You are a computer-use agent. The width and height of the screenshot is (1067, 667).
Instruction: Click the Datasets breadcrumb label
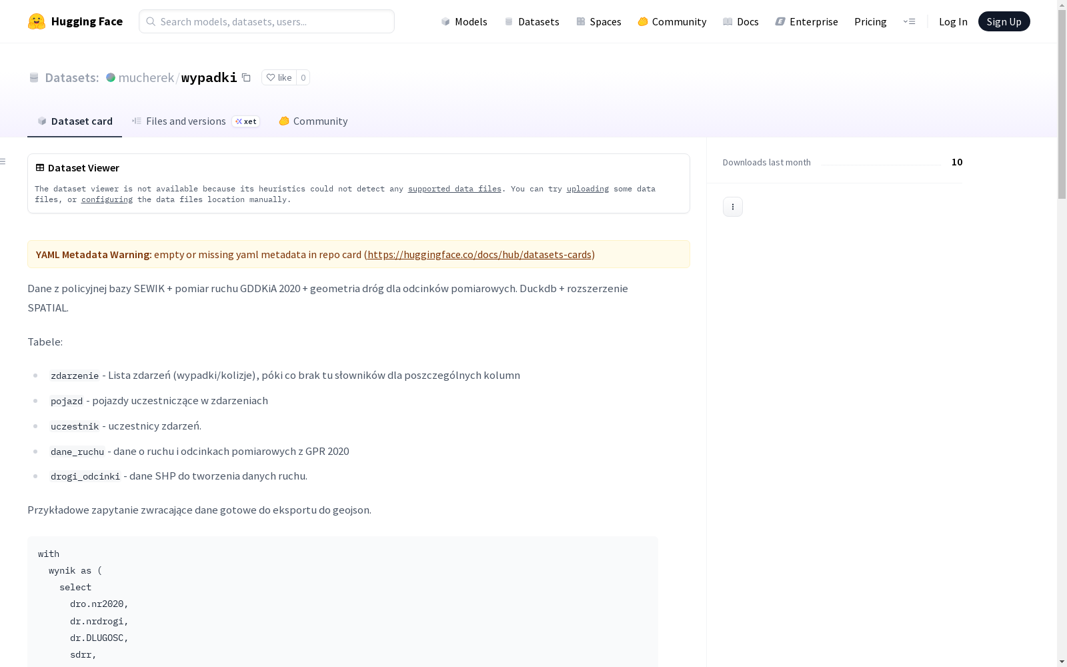point(71,77)
